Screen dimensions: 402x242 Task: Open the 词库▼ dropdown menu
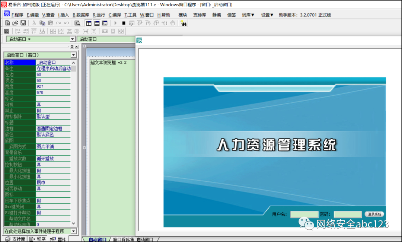(x=248, y=15)
